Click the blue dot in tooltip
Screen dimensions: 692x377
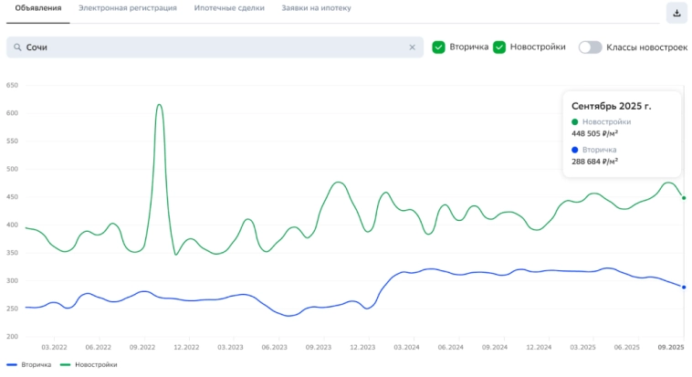(x=575, y=150)
